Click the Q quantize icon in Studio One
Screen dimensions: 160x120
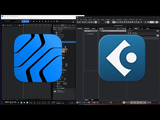[x=54, y=21]
